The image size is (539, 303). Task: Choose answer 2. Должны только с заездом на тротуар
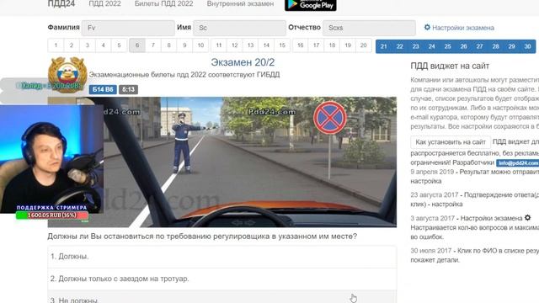pyautogui.click(x=222, y=279)
